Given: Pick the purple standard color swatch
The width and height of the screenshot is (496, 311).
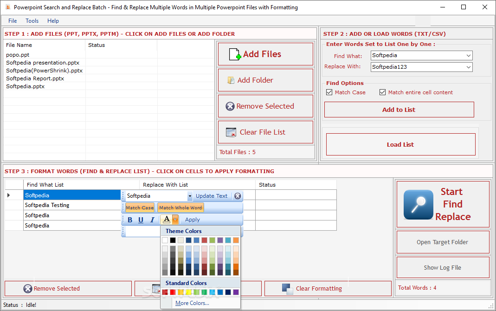Looking at the screenshot, I should pos(236,292).
